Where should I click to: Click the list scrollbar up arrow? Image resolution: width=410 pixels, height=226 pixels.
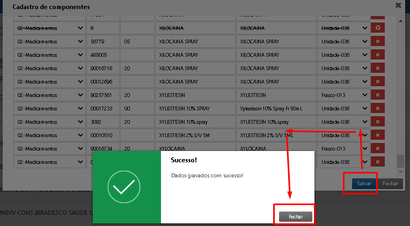(400, 21)
